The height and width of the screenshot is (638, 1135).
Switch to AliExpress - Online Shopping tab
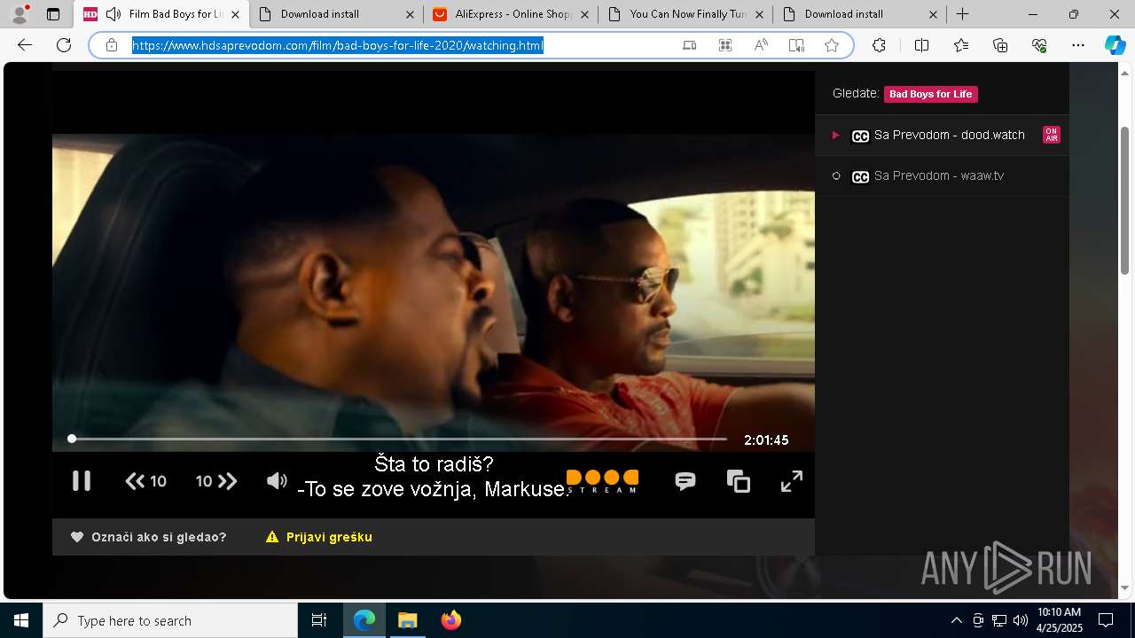pos(510,14)
